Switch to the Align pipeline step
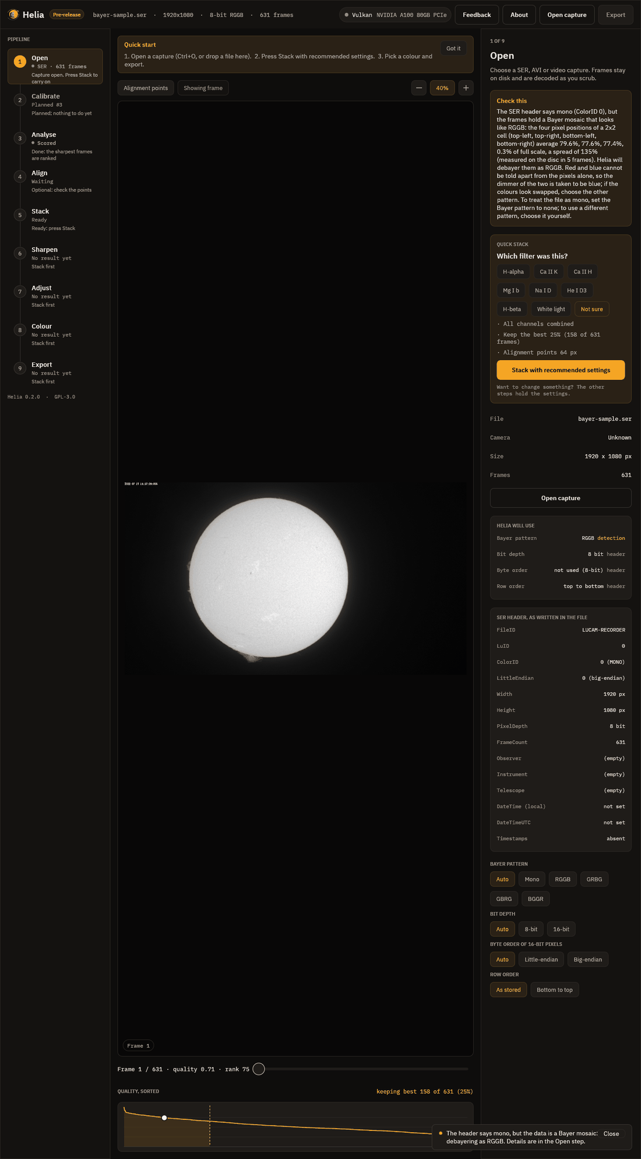 (55, 181)
